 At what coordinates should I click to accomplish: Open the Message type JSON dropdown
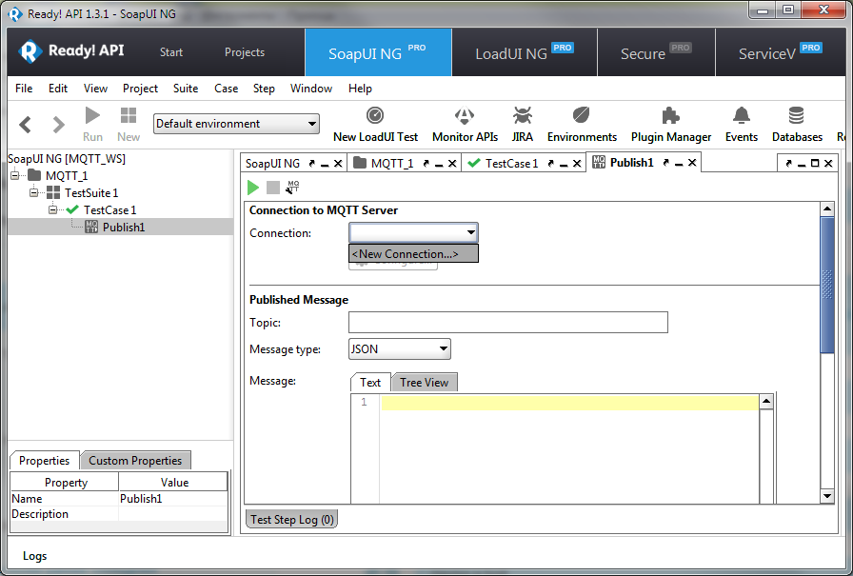tap(399, 349)
